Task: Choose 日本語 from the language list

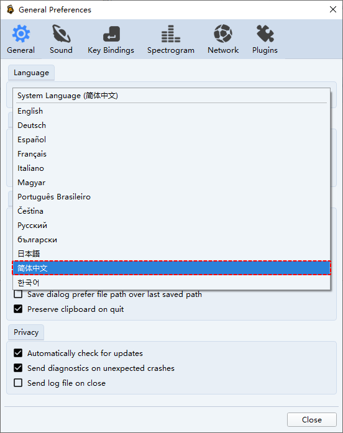Action: 171,253
